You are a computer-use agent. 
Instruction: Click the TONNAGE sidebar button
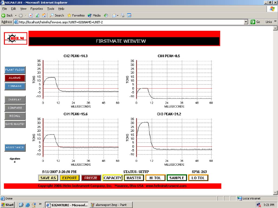coord(15,86)
